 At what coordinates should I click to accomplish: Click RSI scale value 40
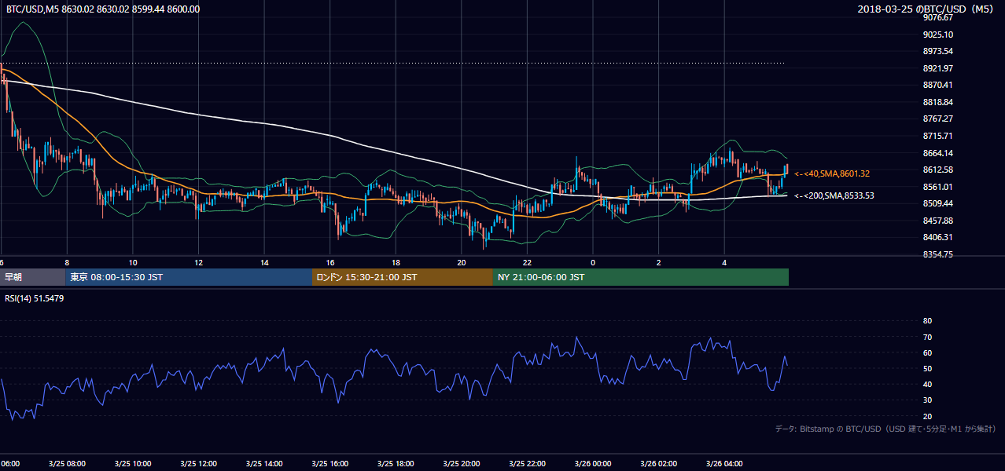(x=927, y=384)
